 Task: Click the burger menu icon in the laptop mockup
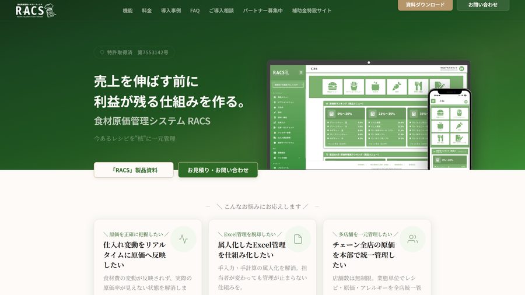(x=332, y=87)
